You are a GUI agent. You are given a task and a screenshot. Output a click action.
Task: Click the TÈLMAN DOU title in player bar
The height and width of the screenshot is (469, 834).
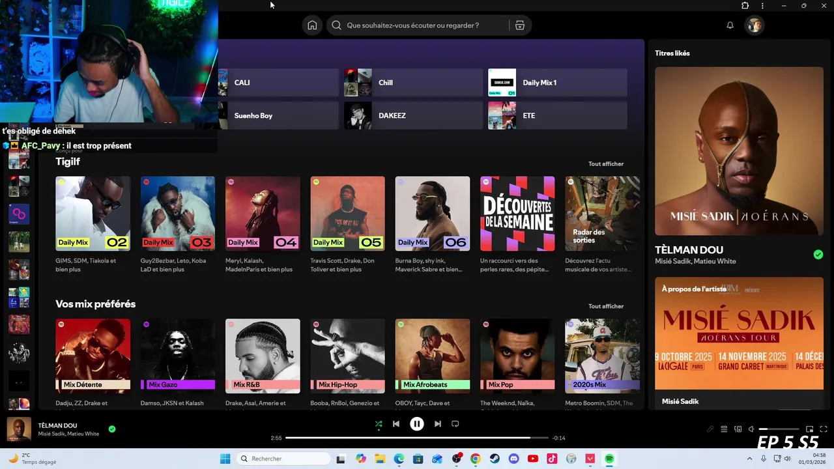[x=57, y=425]
